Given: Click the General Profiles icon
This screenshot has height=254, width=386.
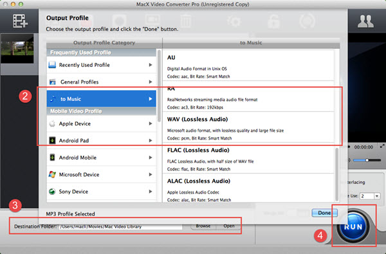Looking at the screenshot, I should click(x=53, y=82).
